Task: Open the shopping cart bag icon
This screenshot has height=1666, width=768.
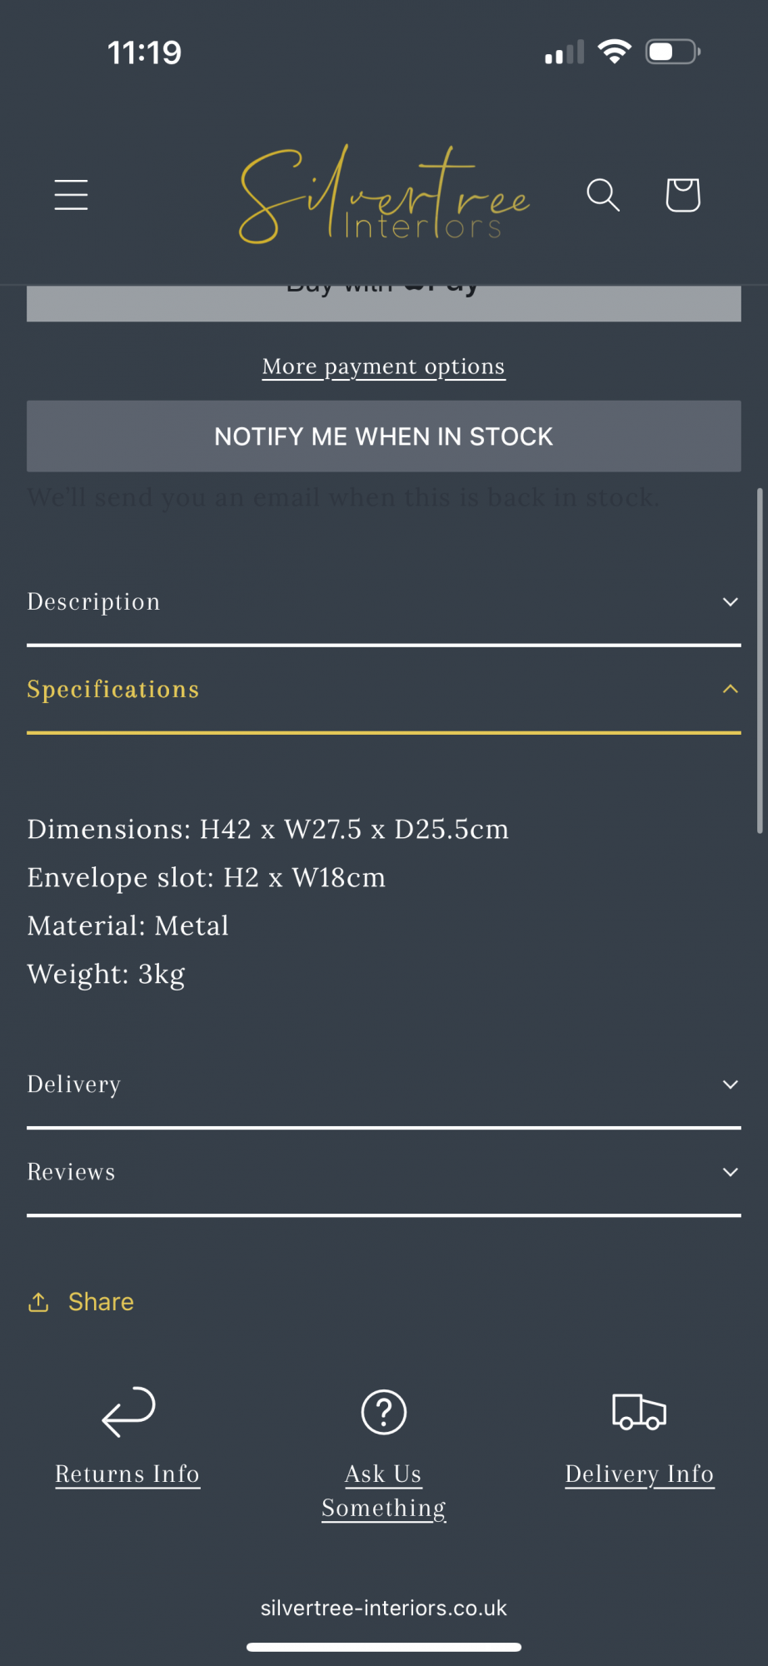Action: click(x=683, y=195)
